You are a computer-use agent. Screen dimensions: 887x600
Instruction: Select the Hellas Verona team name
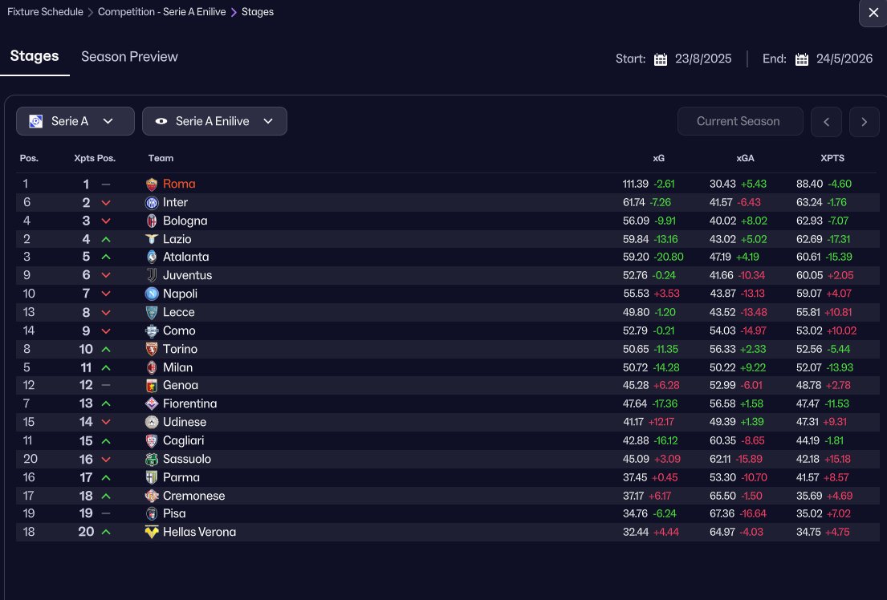pyautogui.click(x=199, y=532)
